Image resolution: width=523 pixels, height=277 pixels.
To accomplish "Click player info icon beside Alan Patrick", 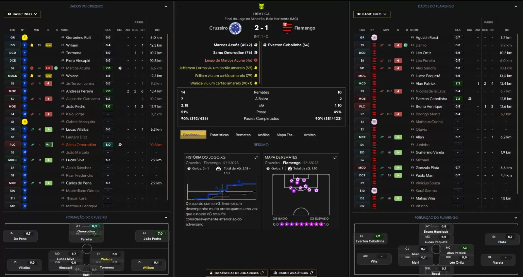I will pyautogui.click(x=413, y=83).
